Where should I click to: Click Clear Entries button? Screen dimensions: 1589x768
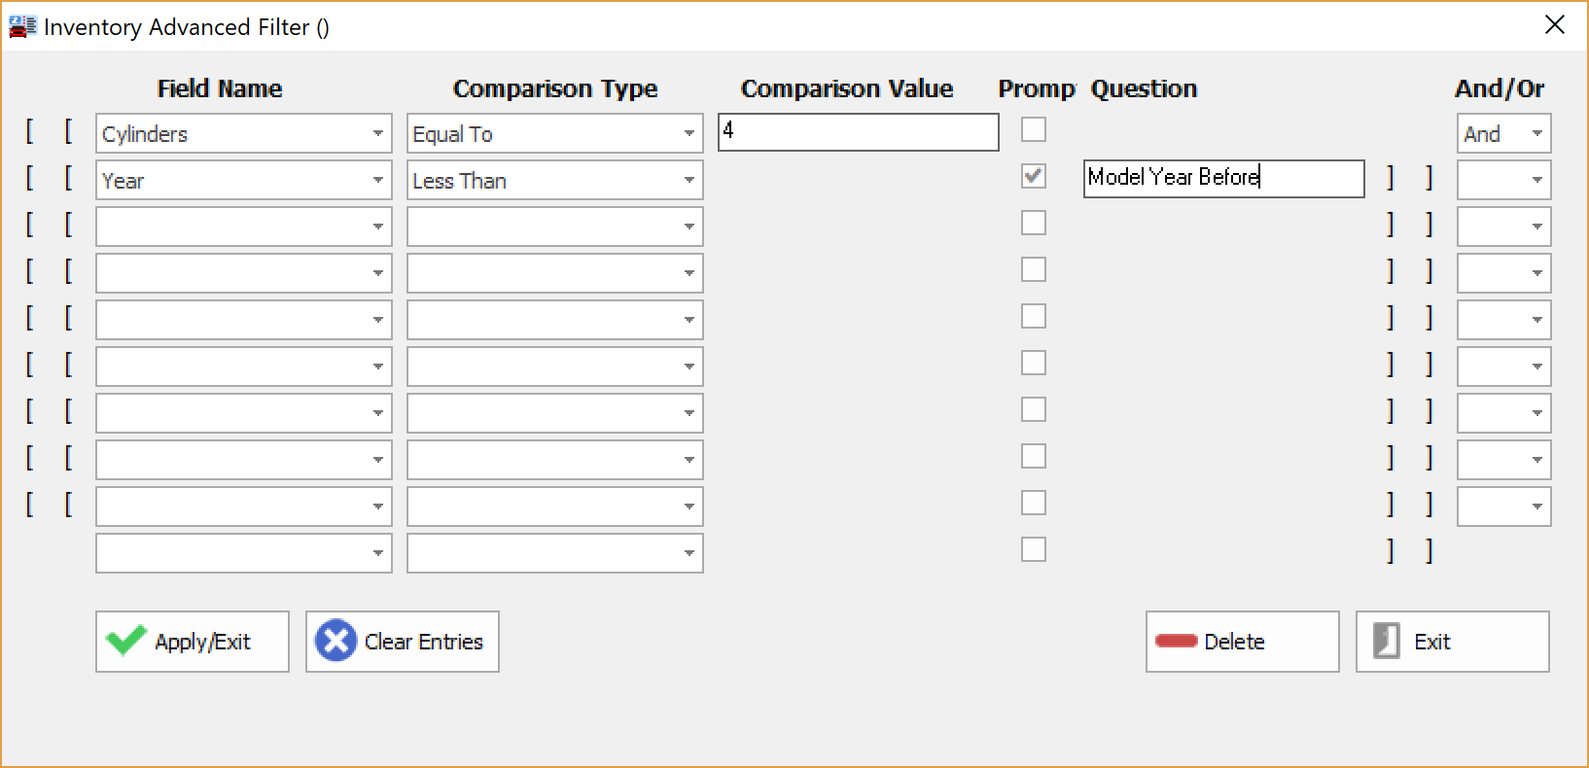click(x=403, y=642)
